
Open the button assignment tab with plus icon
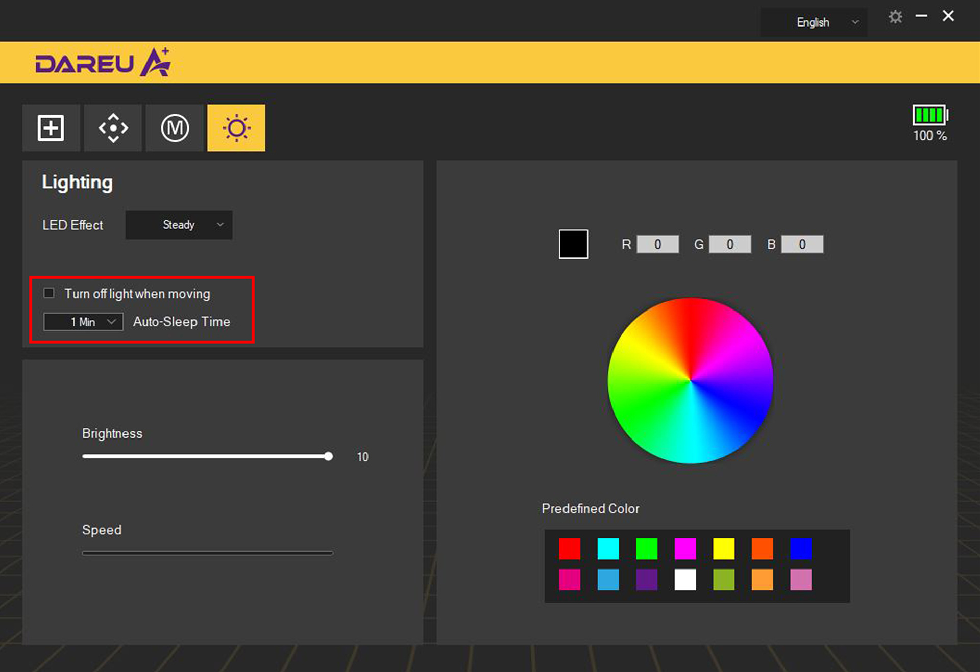51,127
